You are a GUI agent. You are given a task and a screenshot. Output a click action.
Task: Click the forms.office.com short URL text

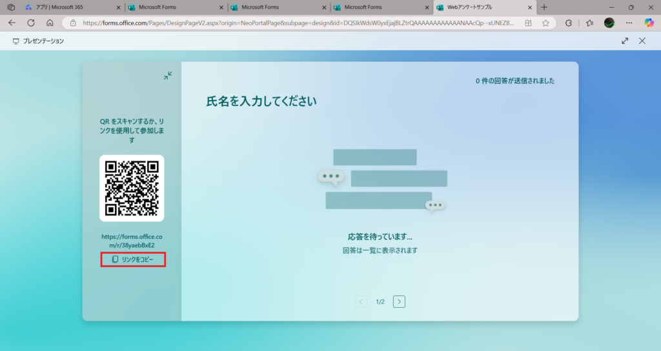point(132,241)
